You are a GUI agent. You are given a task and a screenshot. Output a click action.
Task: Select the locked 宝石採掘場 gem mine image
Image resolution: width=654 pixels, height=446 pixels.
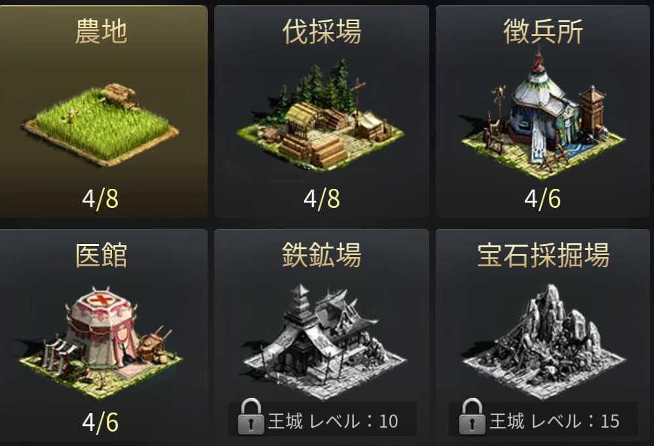coord(544,341)
